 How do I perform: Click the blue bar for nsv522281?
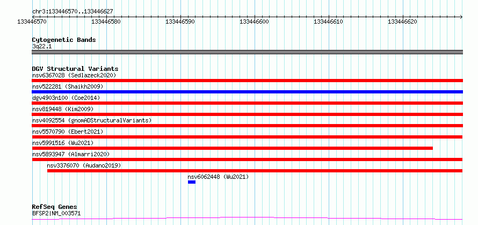point(247,92)
